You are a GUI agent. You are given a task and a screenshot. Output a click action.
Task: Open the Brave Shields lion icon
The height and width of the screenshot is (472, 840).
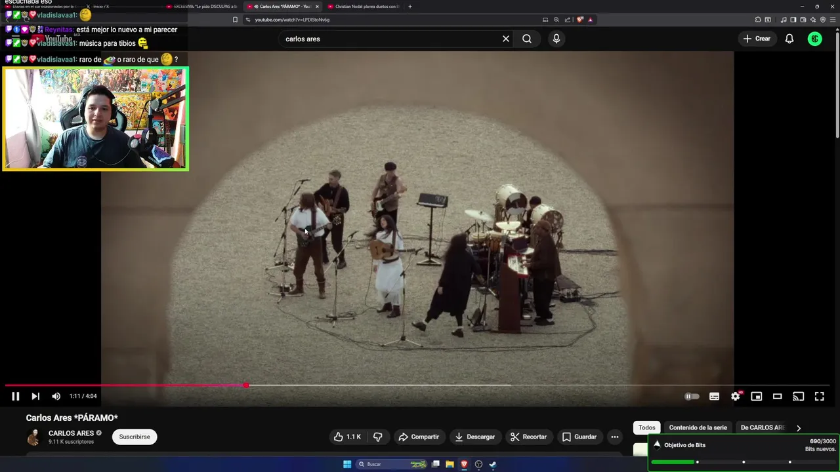pyautogui.click(x=579, y=20)
